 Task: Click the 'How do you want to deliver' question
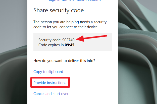[64, 61]
